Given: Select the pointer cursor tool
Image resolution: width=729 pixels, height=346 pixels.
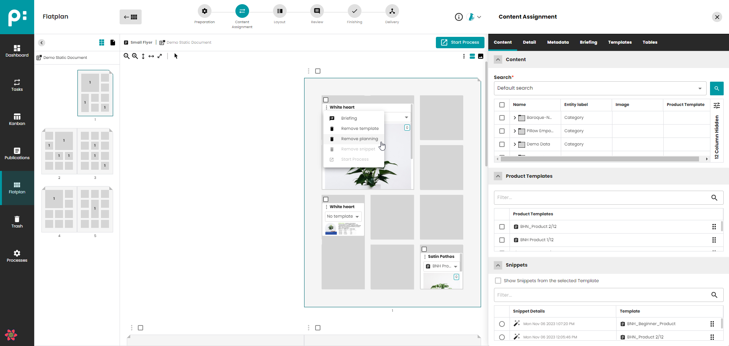Looking at the screenshot, I should (176, 56).
